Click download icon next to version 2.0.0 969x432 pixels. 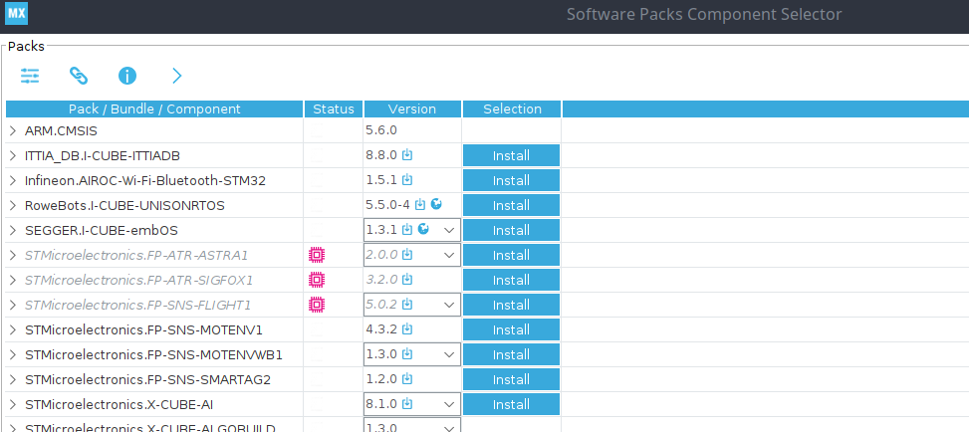coord(407,255)
